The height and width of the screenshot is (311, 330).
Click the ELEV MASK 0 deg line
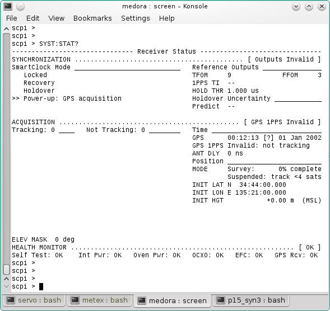pyautogui.click(x=43, y=239)
